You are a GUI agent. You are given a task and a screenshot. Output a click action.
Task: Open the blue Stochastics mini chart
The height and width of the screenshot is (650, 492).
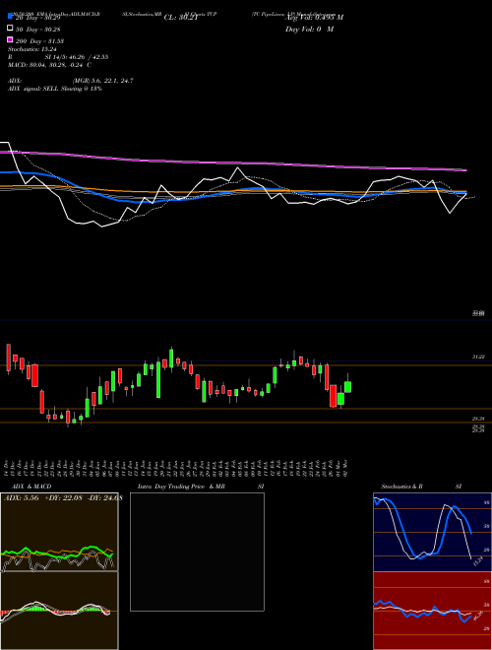(432, 532)
